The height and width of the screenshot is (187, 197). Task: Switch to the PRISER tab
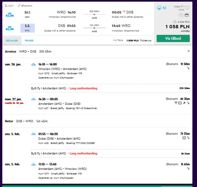[x=29, y=40]
